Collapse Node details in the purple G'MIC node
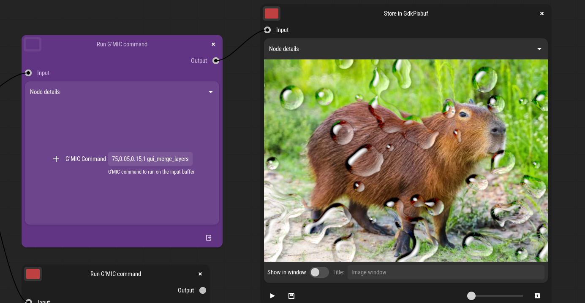The height and width of the screenshot is (303, 585). click(210, 92)
